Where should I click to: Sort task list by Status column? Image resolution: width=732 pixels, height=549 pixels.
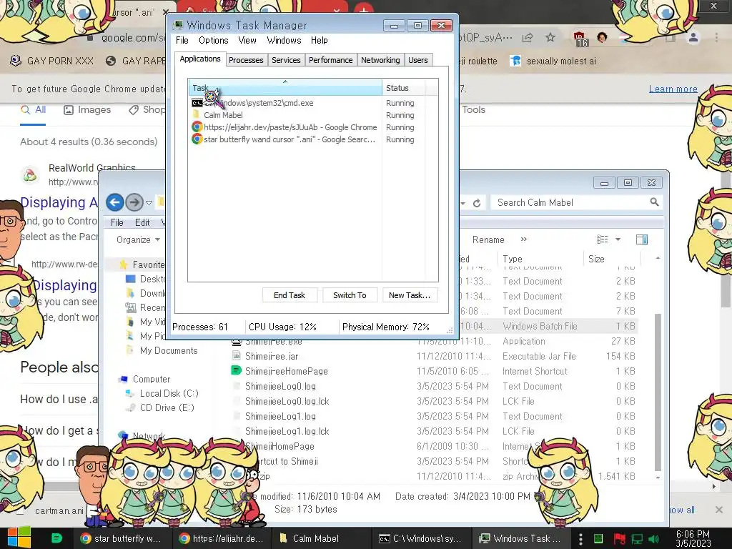pos(403,88)
